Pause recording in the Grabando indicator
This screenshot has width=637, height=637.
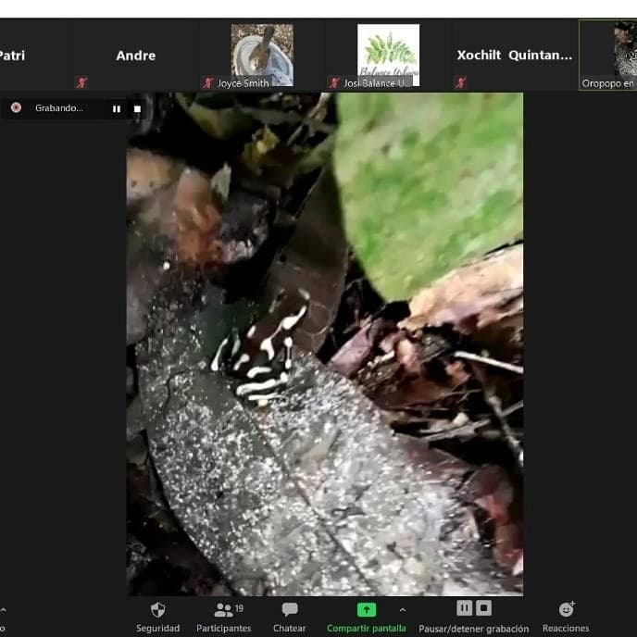pos(117,108)
